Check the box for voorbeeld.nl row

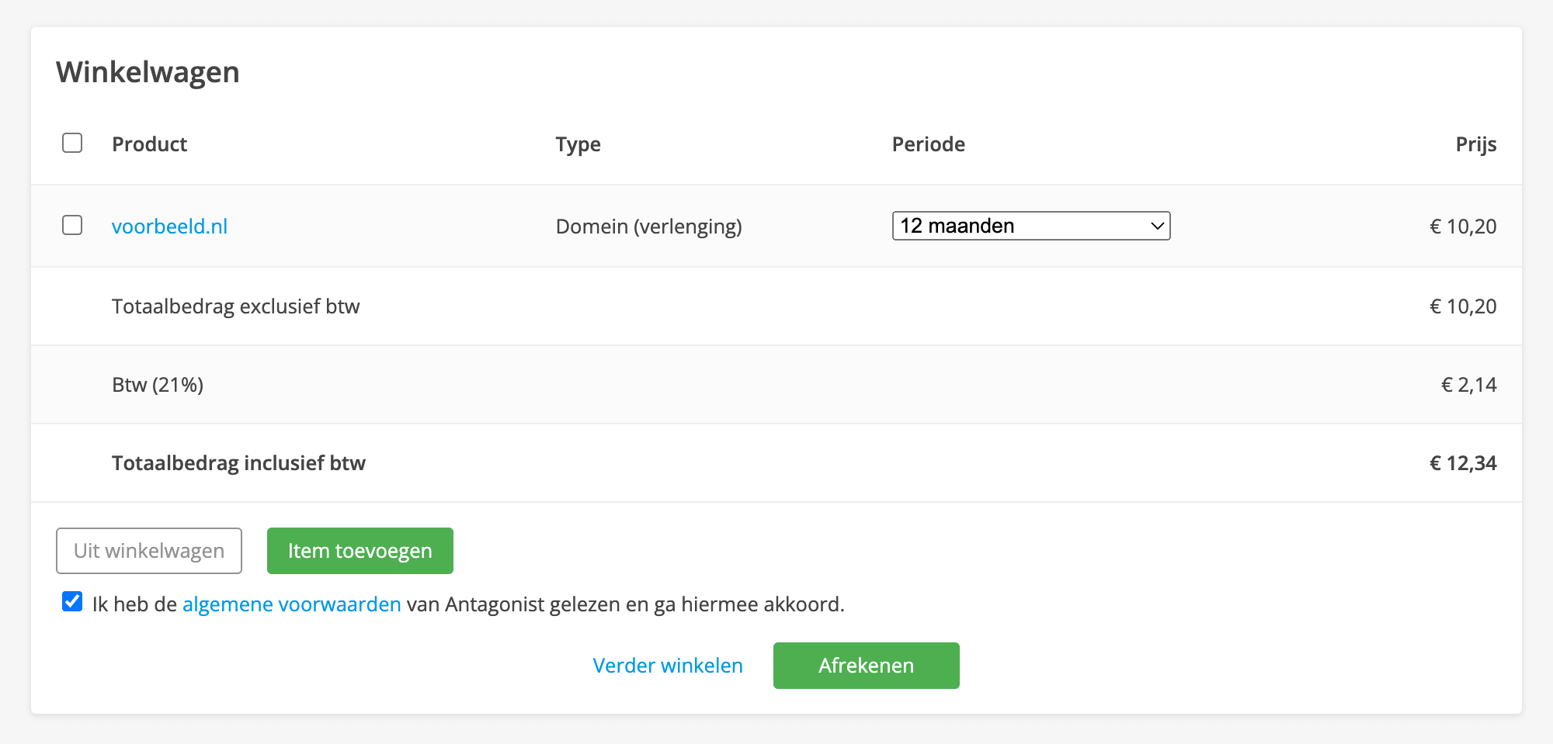72,226
